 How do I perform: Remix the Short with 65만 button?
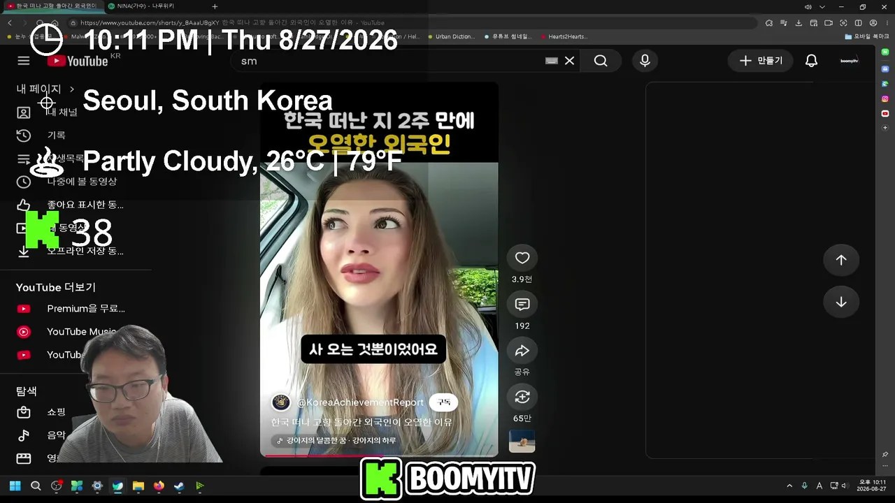click(522, 397)
